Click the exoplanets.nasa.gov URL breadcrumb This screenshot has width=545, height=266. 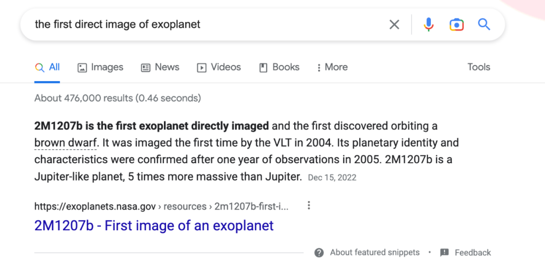[x=96, y=206]
